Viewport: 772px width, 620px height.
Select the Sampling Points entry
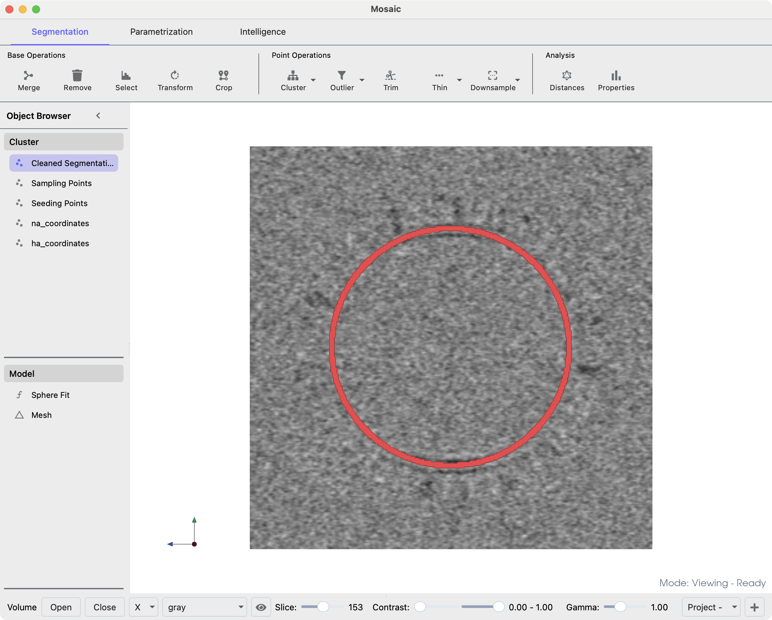64,183
